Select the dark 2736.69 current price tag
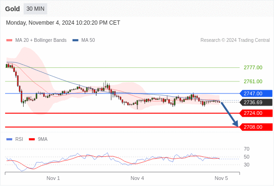 (256, 102)
